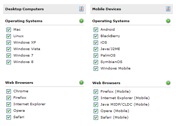The width and height of the screenshot is (176, 126).
Task: Toggle the desktop Internet Explorer checkbox
Action: pos(9,104)
